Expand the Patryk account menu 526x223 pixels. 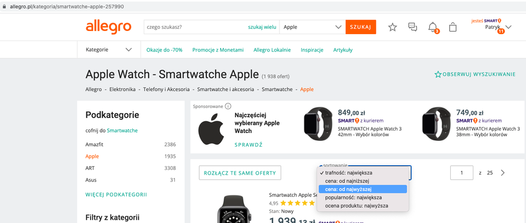(508, 27)
